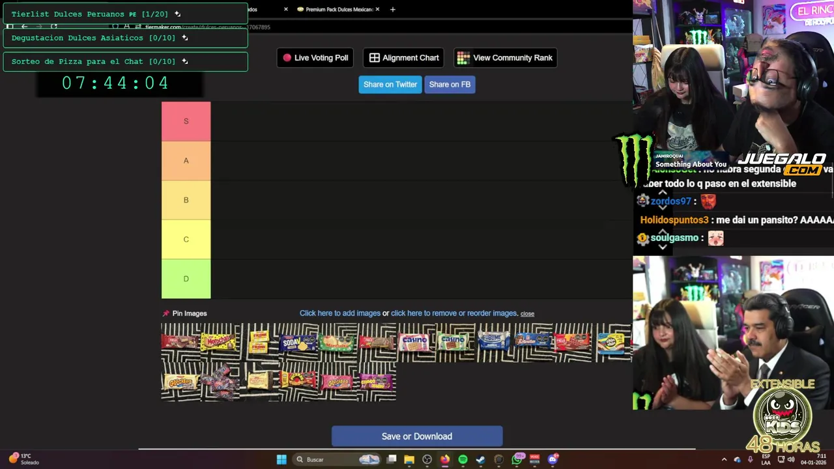Image resolution: width=834 pixels, height=469 pixels.
Task: Open ESP LAA language switcher
Action: click(766, 459)
